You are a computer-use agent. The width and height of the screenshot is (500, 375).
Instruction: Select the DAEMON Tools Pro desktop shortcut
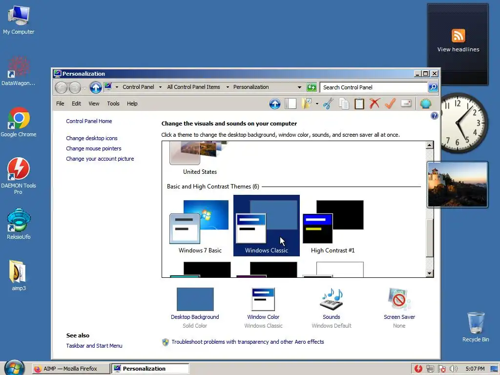(x=19, y=176)
